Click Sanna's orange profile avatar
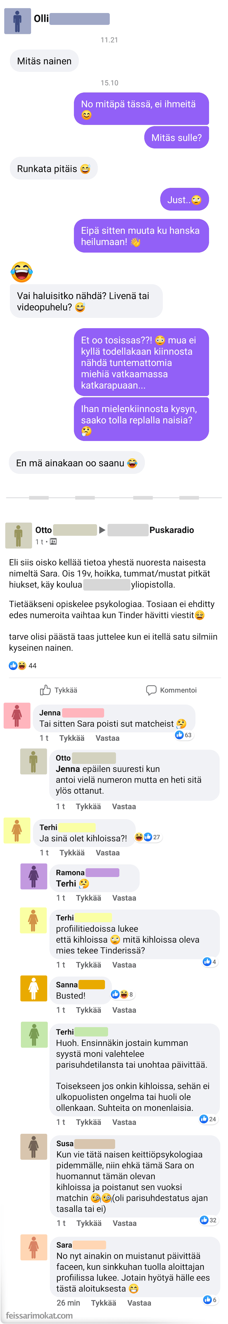 [x=33, y=988]
